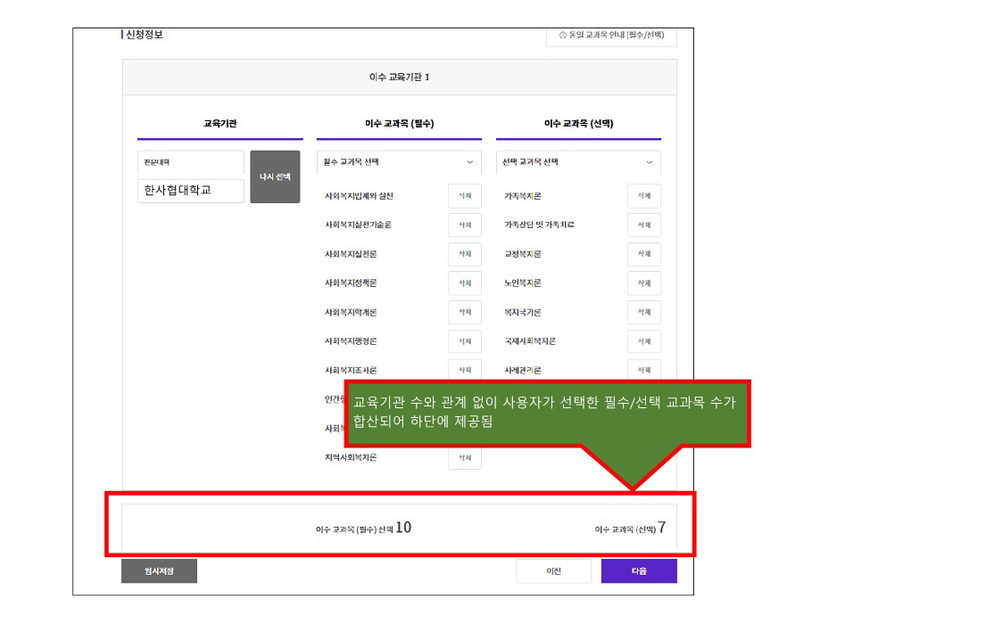Proceed with the 다음 button
Viewport: 1002px width, 623px height.
(x=639, y=571)
